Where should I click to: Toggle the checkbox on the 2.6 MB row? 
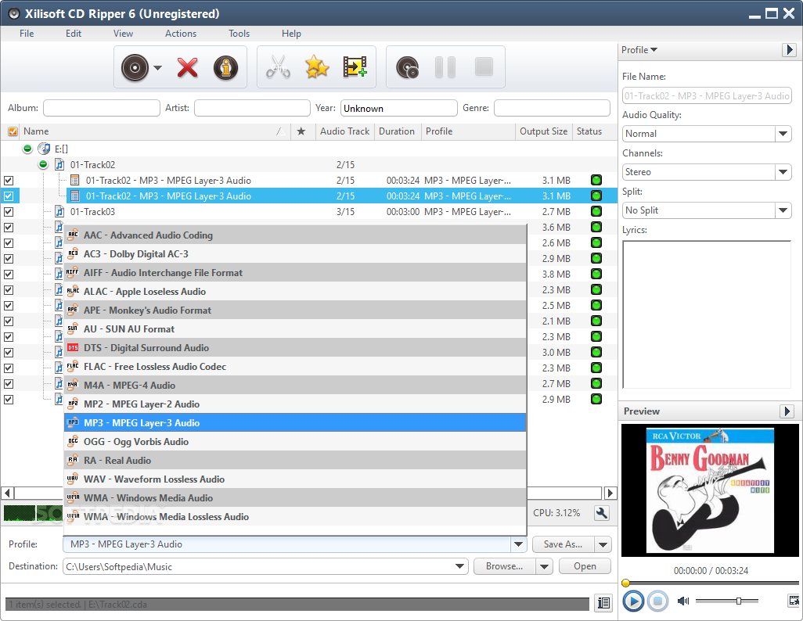point(9,242)
